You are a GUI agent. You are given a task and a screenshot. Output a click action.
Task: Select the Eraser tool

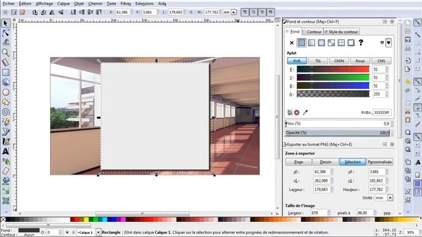[x=6, y=171]
